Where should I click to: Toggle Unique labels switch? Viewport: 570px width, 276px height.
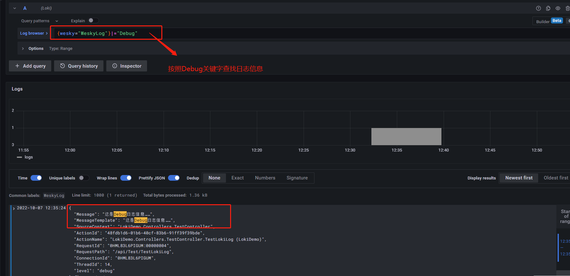click(x=84, y=178)
